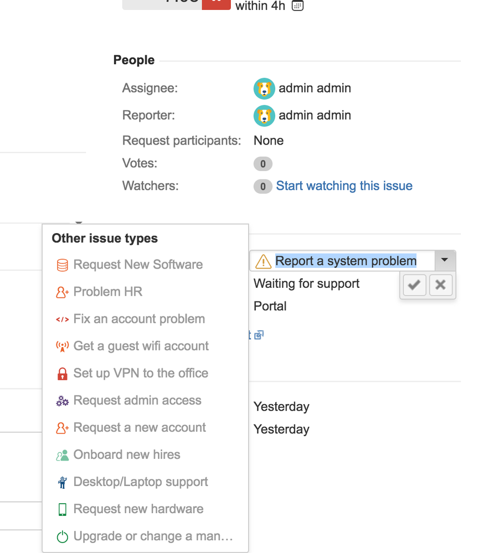Open the calendar icon beside within 4h
Screen dimensions: 479x553
point(298,6)
